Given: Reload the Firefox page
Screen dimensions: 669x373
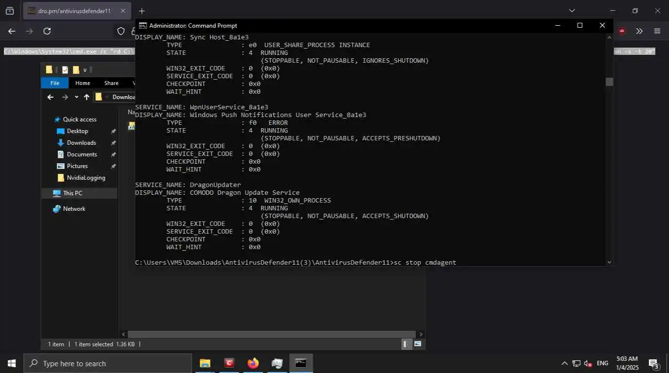Looking at the screenshot, I should [x=47, y=31].
